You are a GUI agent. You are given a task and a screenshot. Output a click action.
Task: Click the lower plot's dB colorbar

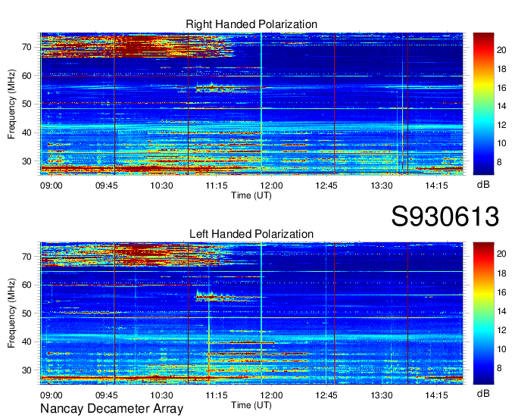coord(483,313)
